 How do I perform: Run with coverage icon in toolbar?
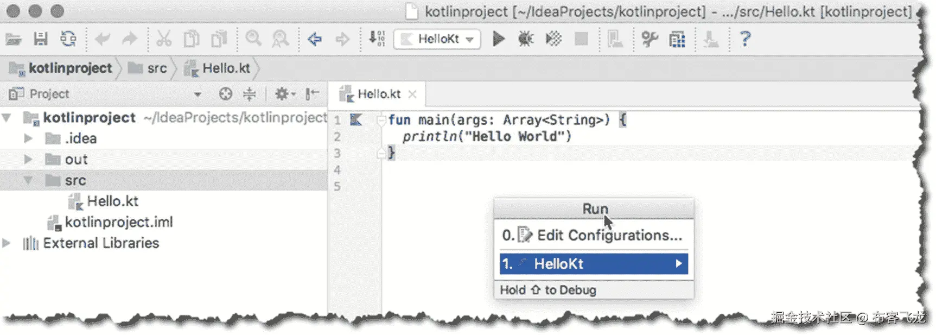click(553, 39)
